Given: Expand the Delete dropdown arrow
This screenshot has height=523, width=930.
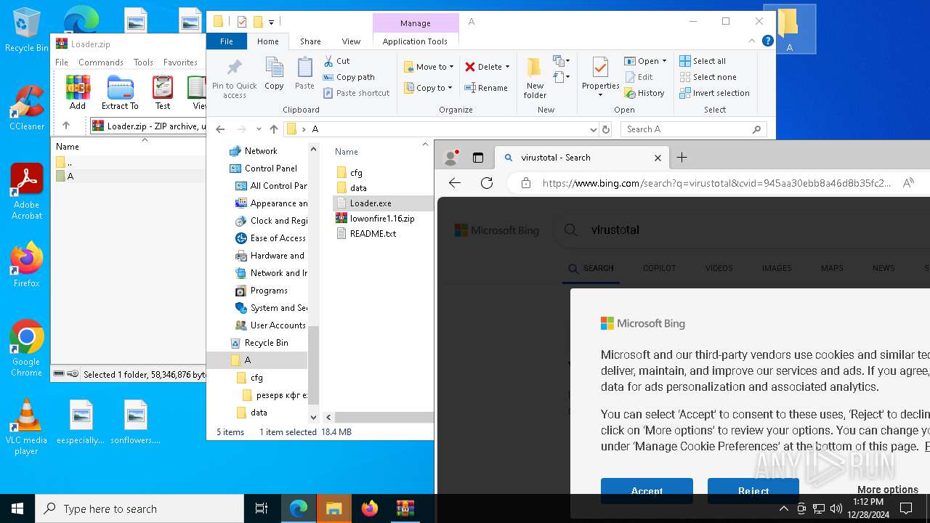Looking at the screenshot, I should 507,67.
